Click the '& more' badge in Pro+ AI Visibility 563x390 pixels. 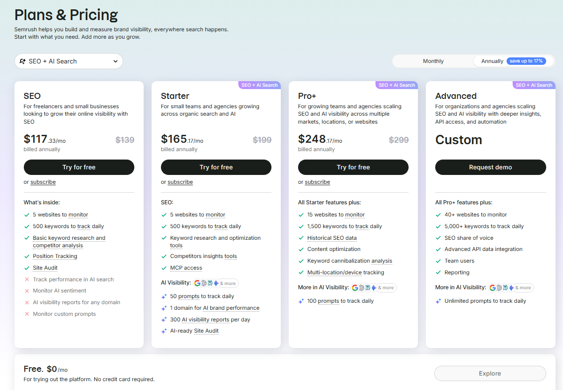coord(386,288)
